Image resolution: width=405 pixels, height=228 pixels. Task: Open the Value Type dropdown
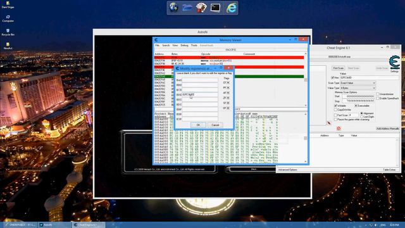(358, 88)
